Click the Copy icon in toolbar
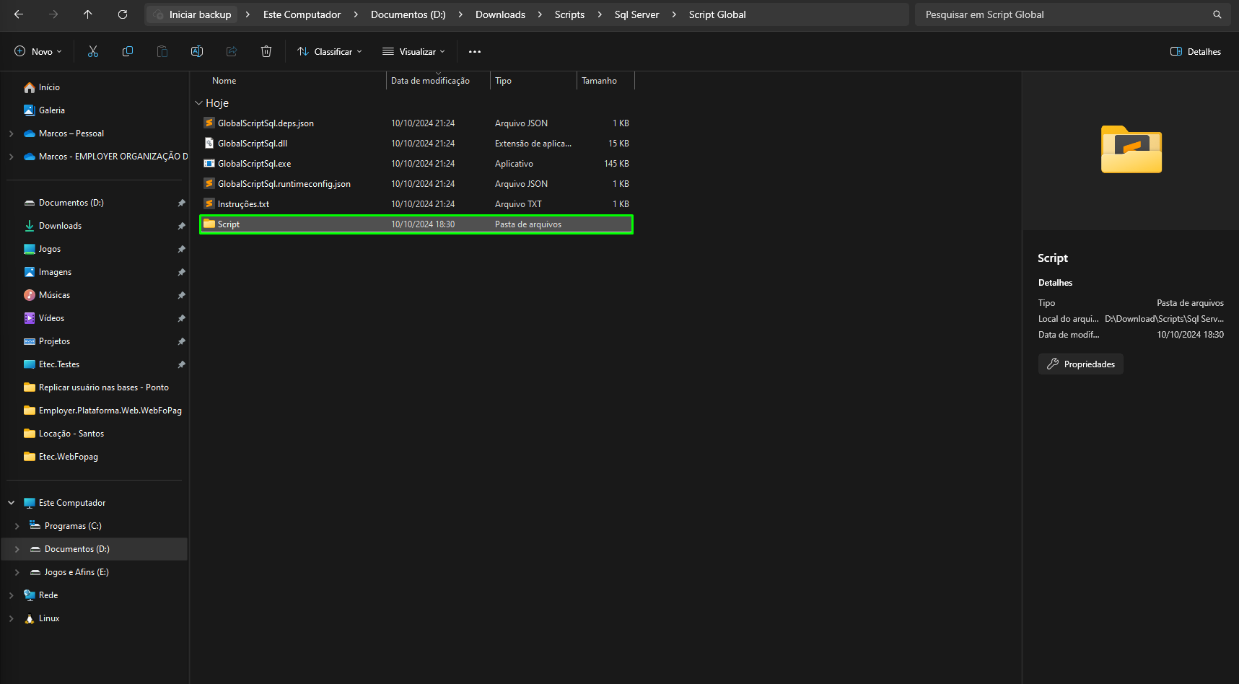 128,51
